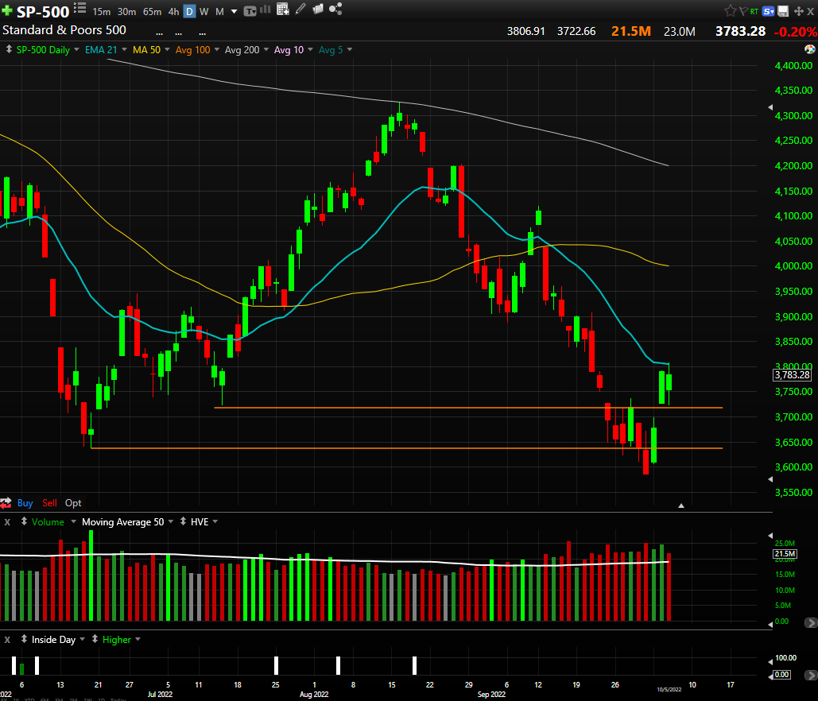The height and width of the screenshot is (701, 818).
Task: Click the green RT real-time indicator
Action: point(754,11)
